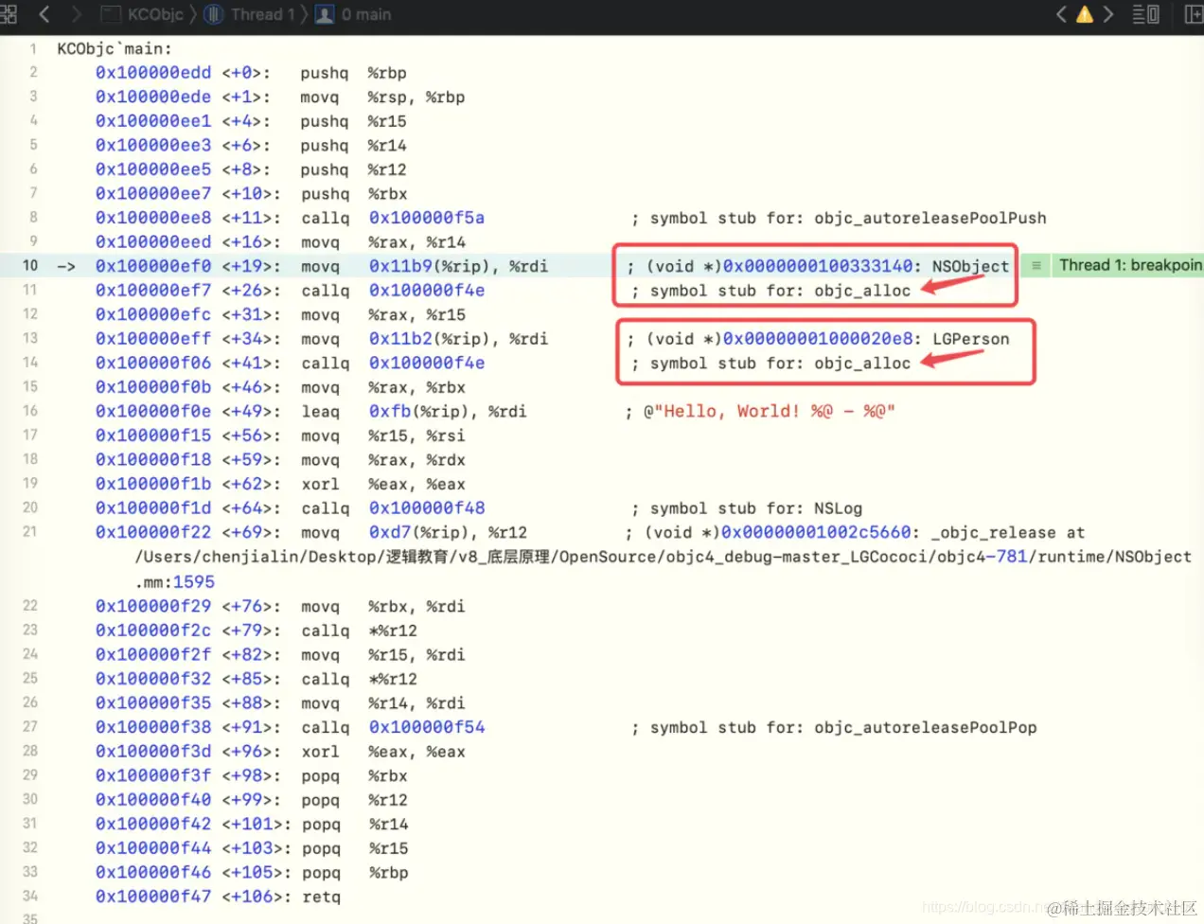The height and width of the screenshot is (924, 1204).
Task: Click address 0x100000ee8
Action: pyautogui.click(x=153, y=218)
